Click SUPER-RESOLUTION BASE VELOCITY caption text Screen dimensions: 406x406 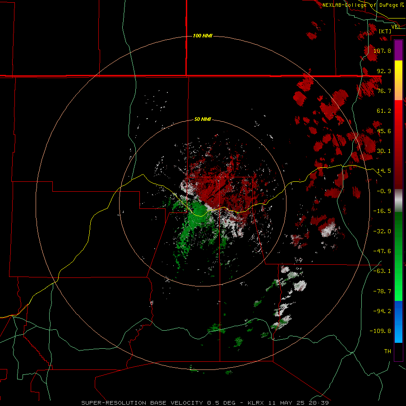[x=142, y=403]
